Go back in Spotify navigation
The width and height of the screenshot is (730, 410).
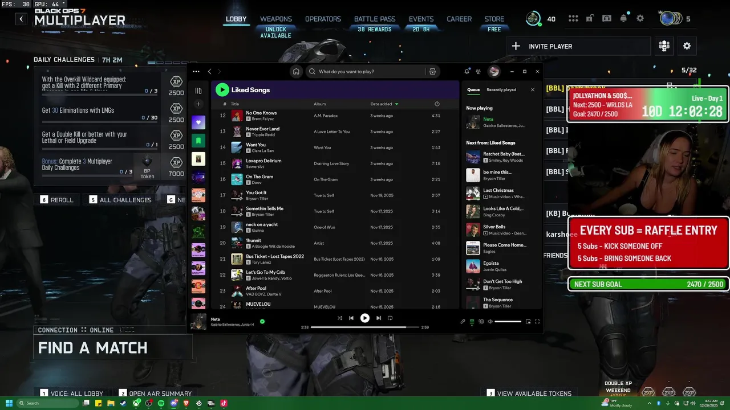coord(209,72)
